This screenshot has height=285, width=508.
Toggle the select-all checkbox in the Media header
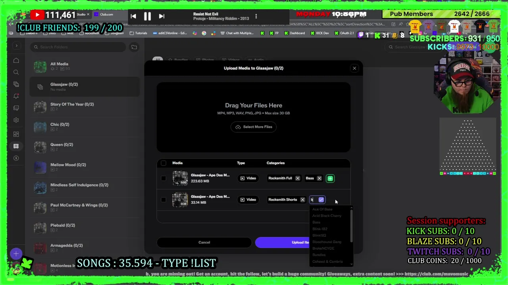(164, 163)
